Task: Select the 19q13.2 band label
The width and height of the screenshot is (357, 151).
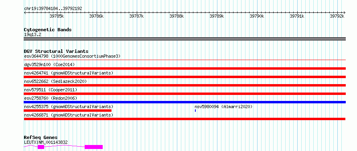Action: [32, 34]
